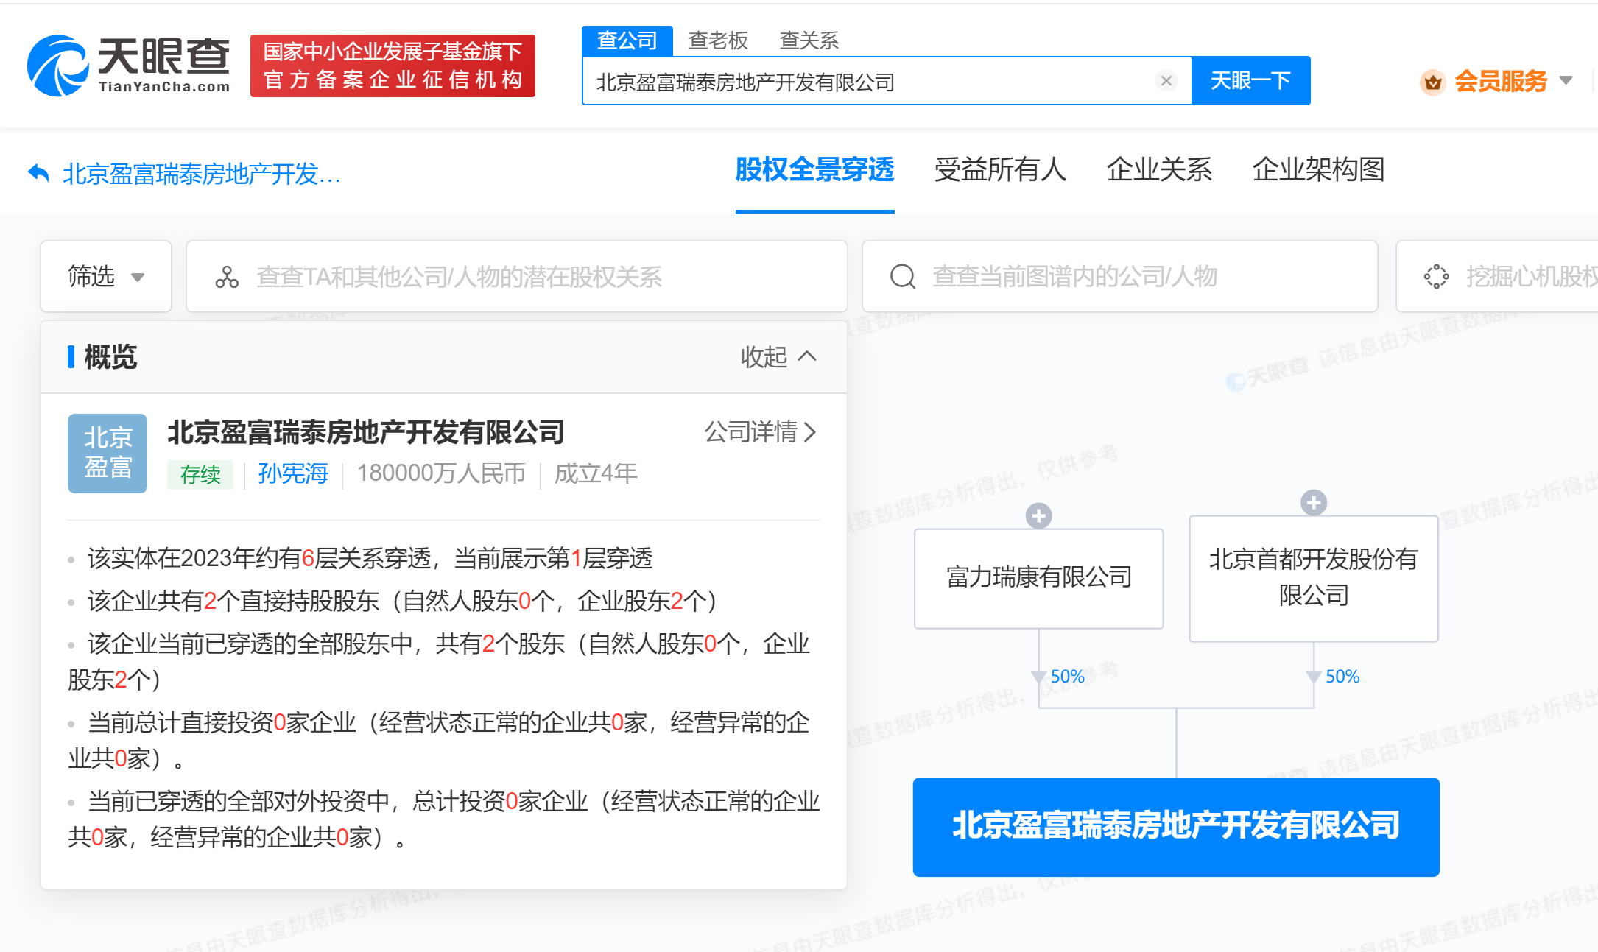Switch to 受益所有人 tab

tap(1000, 170)
